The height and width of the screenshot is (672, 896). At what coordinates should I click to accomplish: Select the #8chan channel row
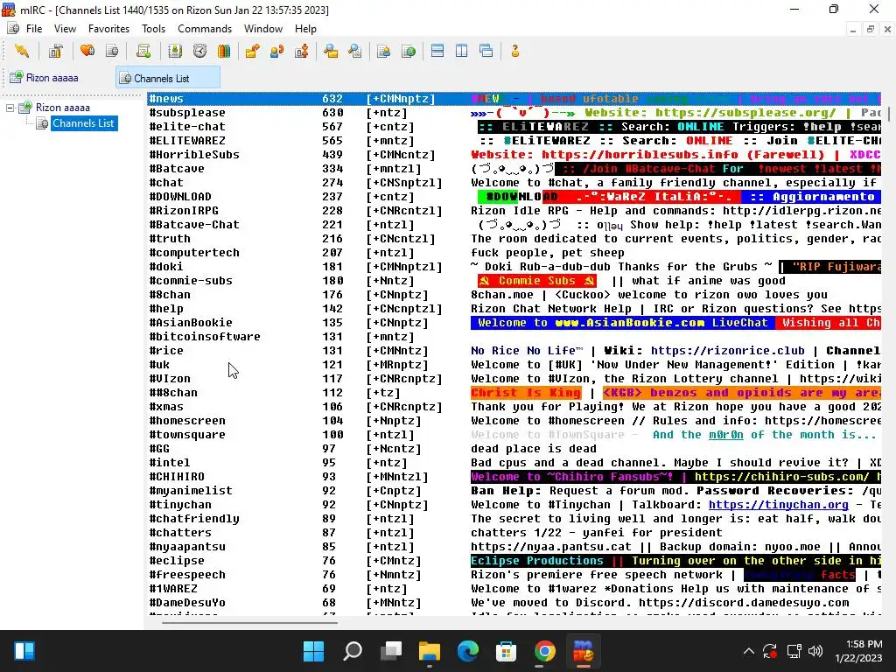click(x=514, y=295)
